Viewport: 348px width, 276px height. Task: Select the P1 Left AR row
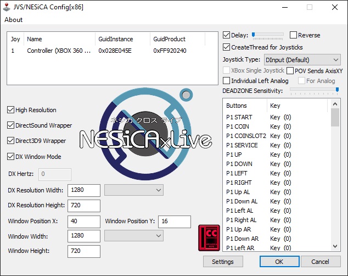click(x=276, y=247)
